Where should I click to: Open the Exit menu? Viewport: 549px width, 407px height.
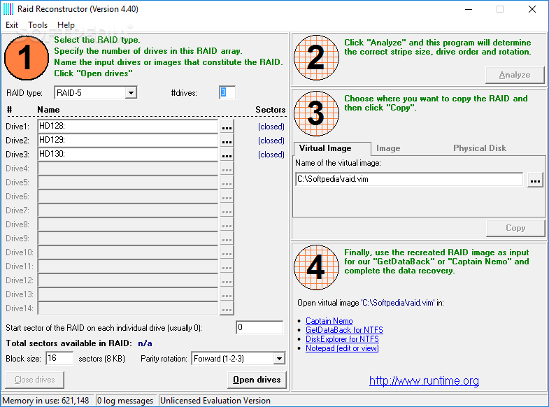(12, 25)
